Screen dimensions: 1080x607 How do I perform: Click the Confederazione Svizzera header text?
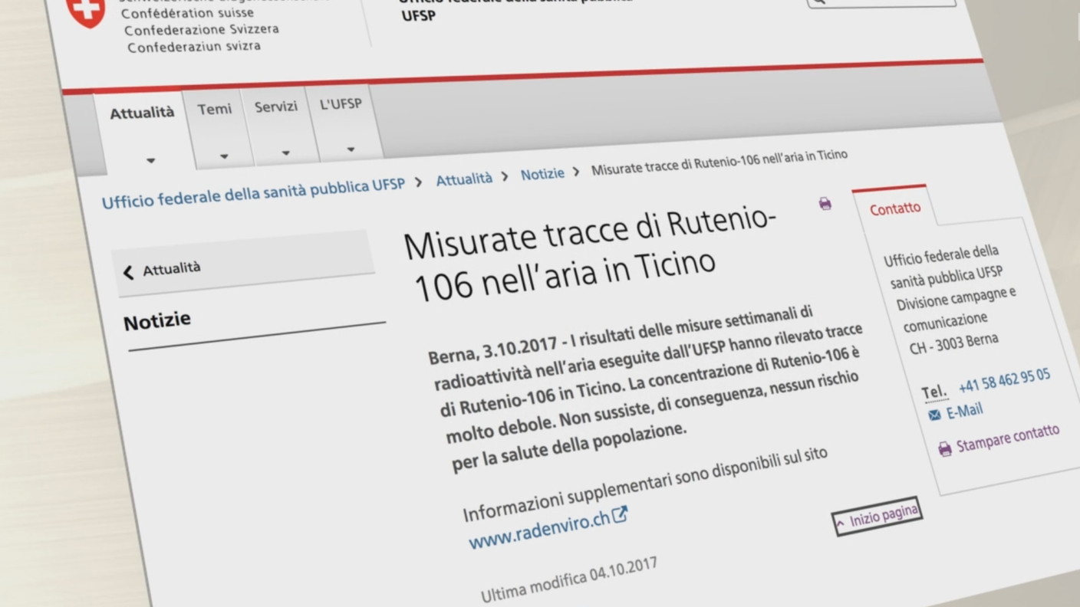(202, 30)
